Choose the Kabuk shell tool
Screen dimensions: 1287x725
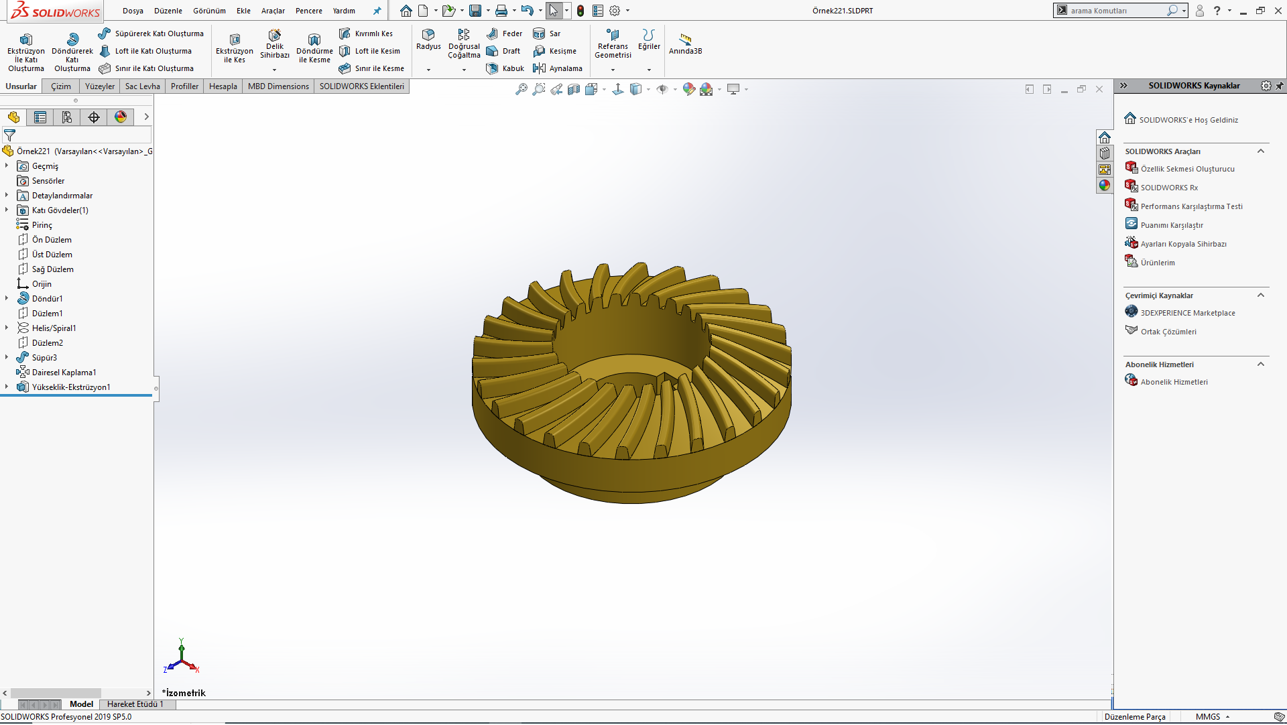(x=505, y=68)
